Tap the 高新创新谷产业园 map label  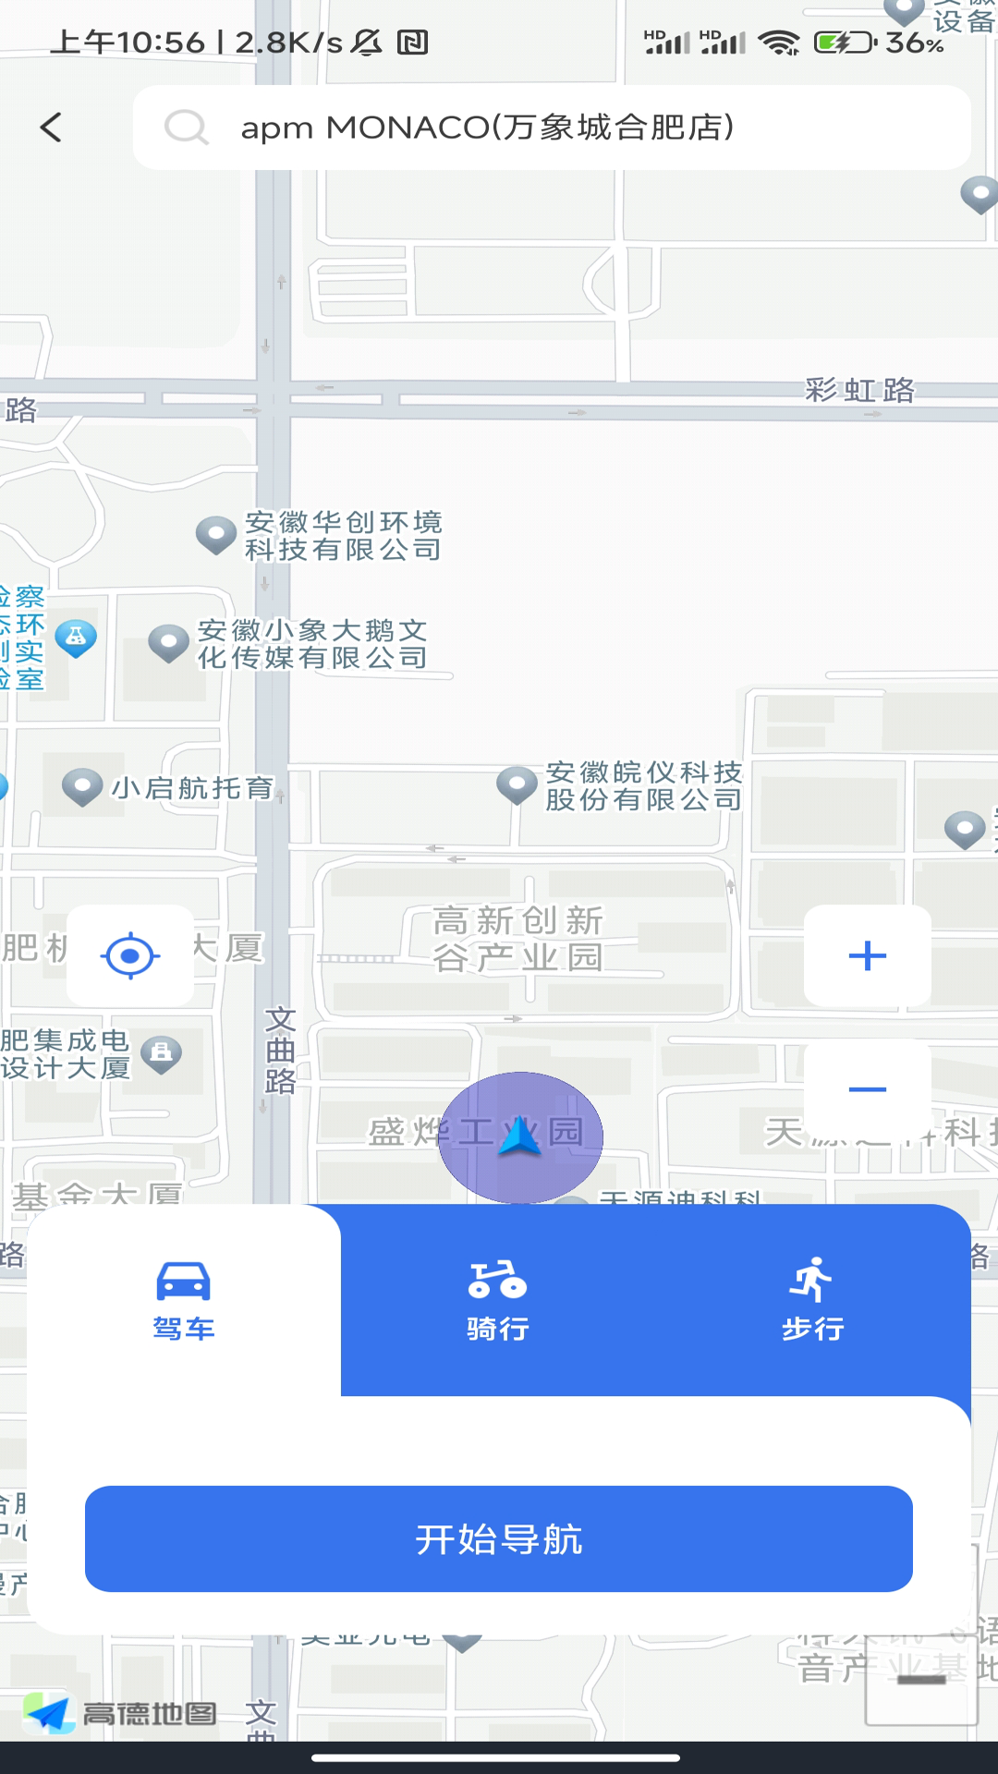[517, 939]
